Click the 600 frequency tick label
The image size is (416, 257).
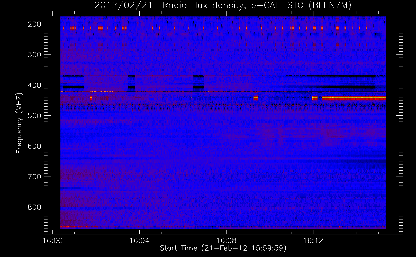click(34, 146)
